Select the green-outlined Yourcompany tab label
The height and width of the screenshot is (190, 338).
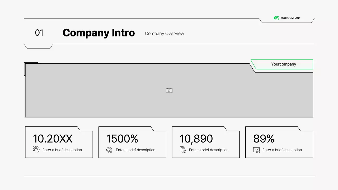coord(283,64)
